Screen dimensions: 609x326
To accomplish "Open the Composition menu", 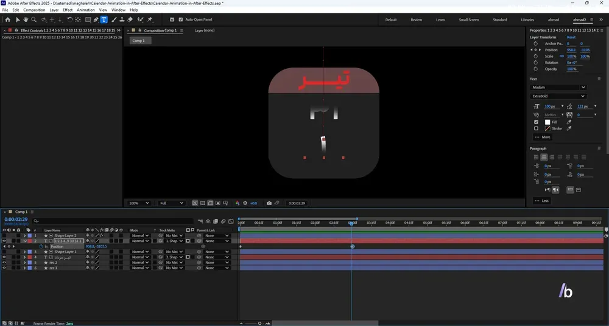I will coord(34,10).
